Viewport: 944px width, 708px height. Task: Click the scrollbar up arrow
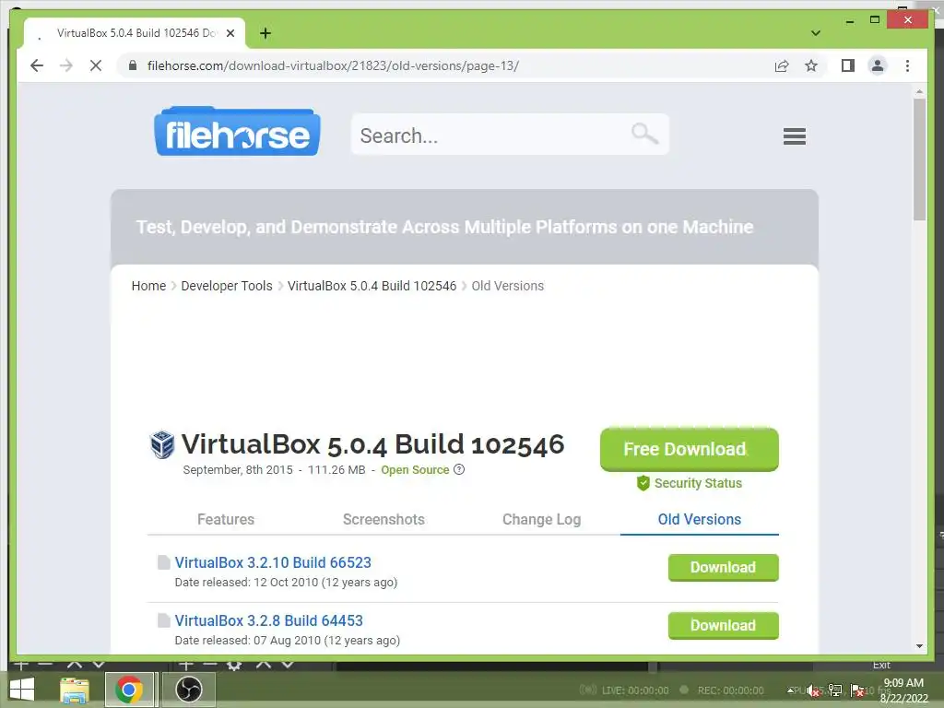pyautogui.click(x=919, y=91)
